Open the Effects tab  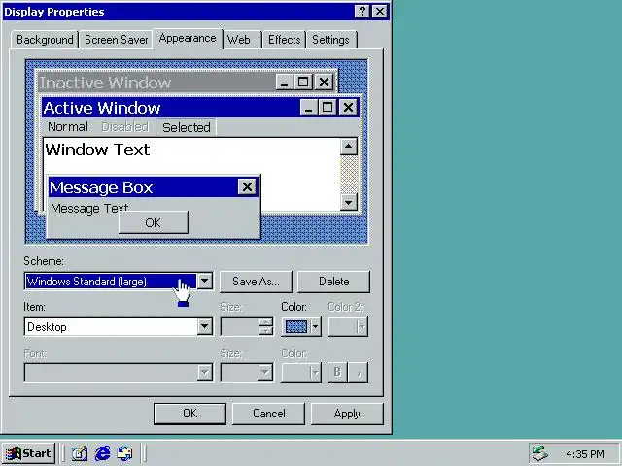pyautogui.click(x=285, y=40)
